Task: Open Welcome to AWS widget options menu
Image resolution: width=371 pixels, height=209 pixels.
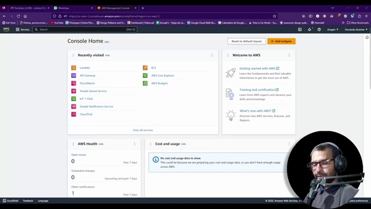Action: 289,55
